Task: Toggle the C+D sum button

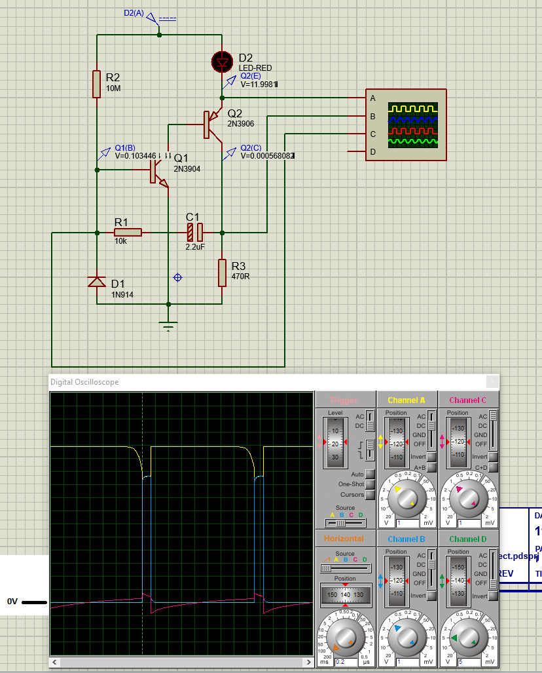Action: point(494,467)
